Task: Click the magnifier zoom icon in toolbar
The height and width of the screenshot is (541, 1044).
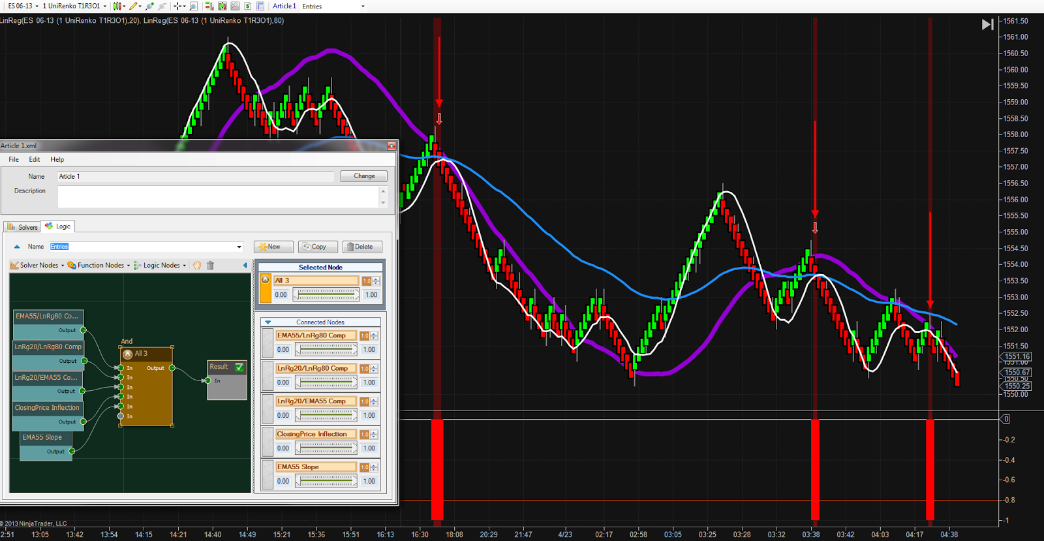Action: click(194, 6)
